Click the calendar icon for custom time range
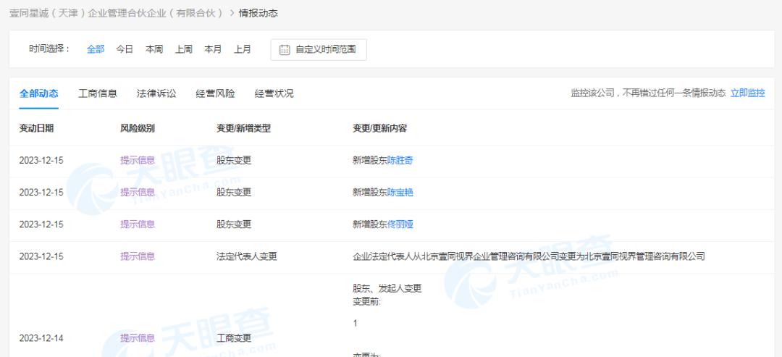 point(285,50)
